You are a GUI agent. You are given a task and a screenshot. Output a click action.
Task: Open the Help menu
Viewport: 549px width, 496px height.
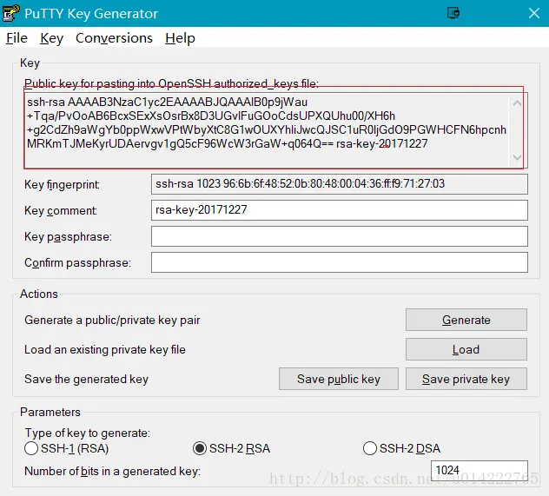tap(180, 38)
